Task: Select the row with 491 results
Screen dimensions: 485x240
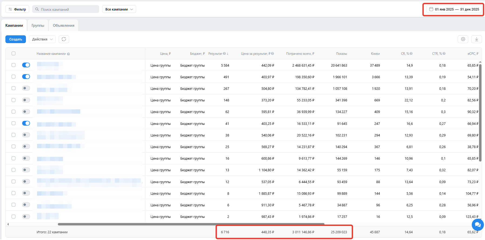Action: [x=14, y=77]
